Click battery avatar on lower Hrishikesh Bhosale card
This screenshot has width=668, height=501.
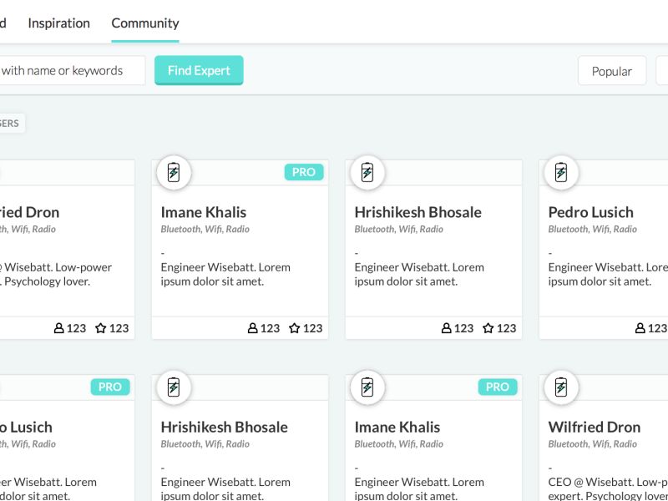174,387
